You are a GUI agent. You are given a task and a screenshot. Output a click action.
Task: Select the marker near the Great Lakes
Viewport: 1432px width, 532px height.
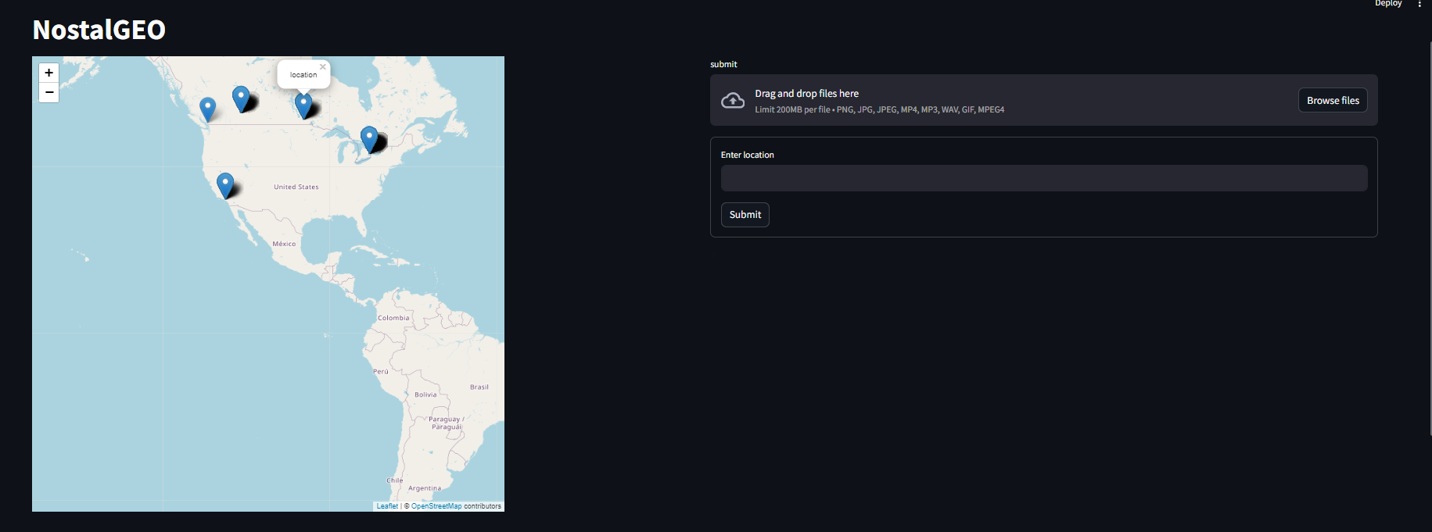point(369,139)
